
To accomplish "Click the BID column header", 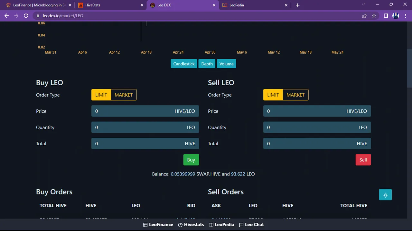I will click(191, 205).
